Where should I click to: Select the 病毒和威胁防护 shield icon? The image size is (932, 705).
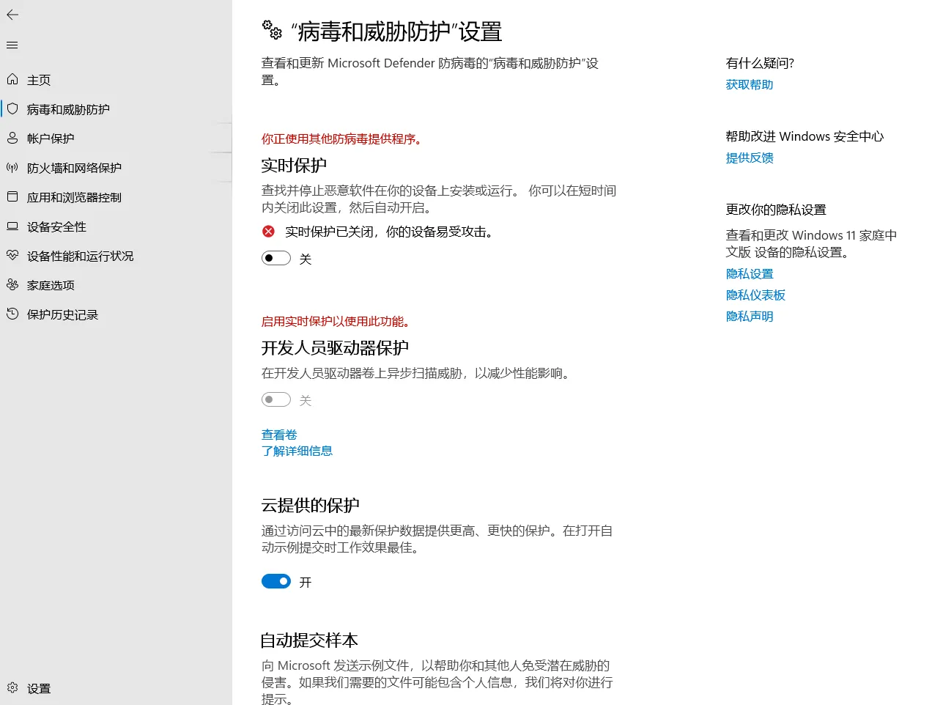[11, 108]
